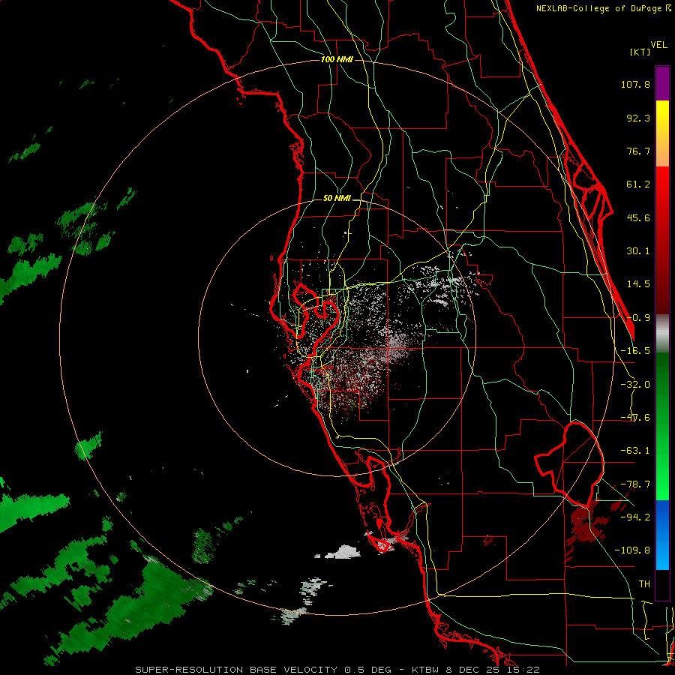675x675 pixels.
Task: Select the 45.6 legend value
Action: pos(638,217)
